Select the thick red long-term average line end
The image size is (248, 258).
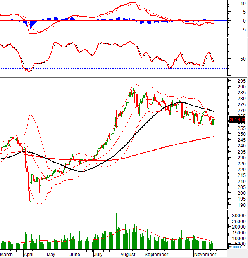(213, 137)
